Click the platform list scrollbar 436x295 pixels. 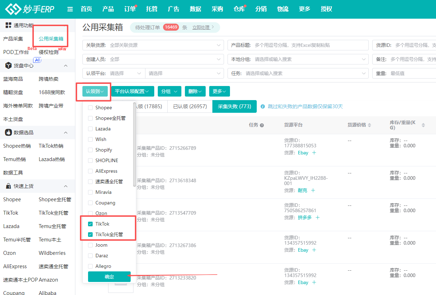coord(134,145)
